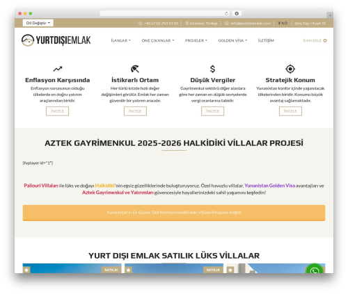Click the [fvplayer id="1"] text

[38, 163]
